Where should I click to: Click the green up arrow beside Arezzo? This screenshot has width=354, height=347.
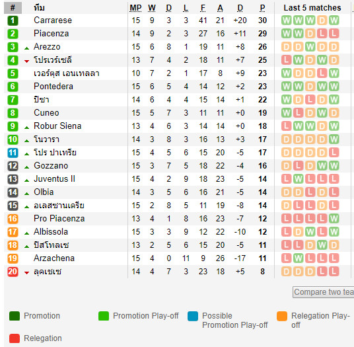tap(26, 48)
